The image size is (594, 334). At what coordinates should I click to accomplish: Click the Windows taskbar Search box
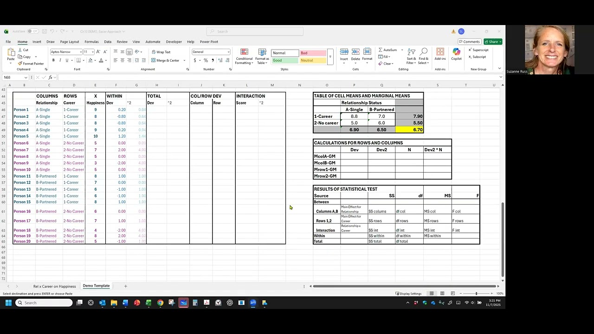[44, 303]
